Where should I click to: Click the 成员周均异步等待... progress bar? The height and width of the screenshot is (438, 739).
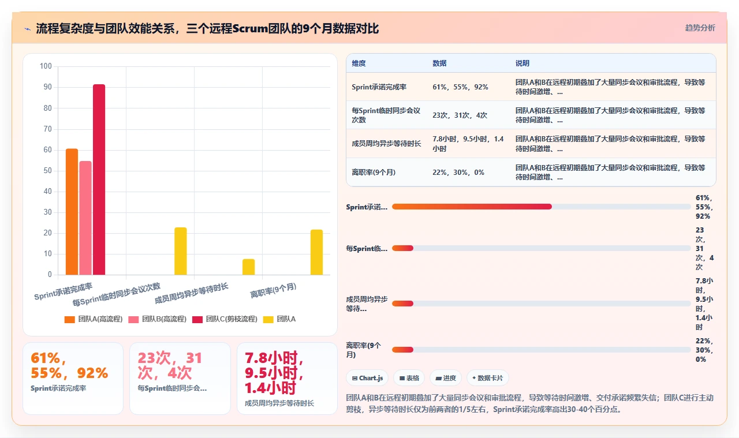click(541, 304)
